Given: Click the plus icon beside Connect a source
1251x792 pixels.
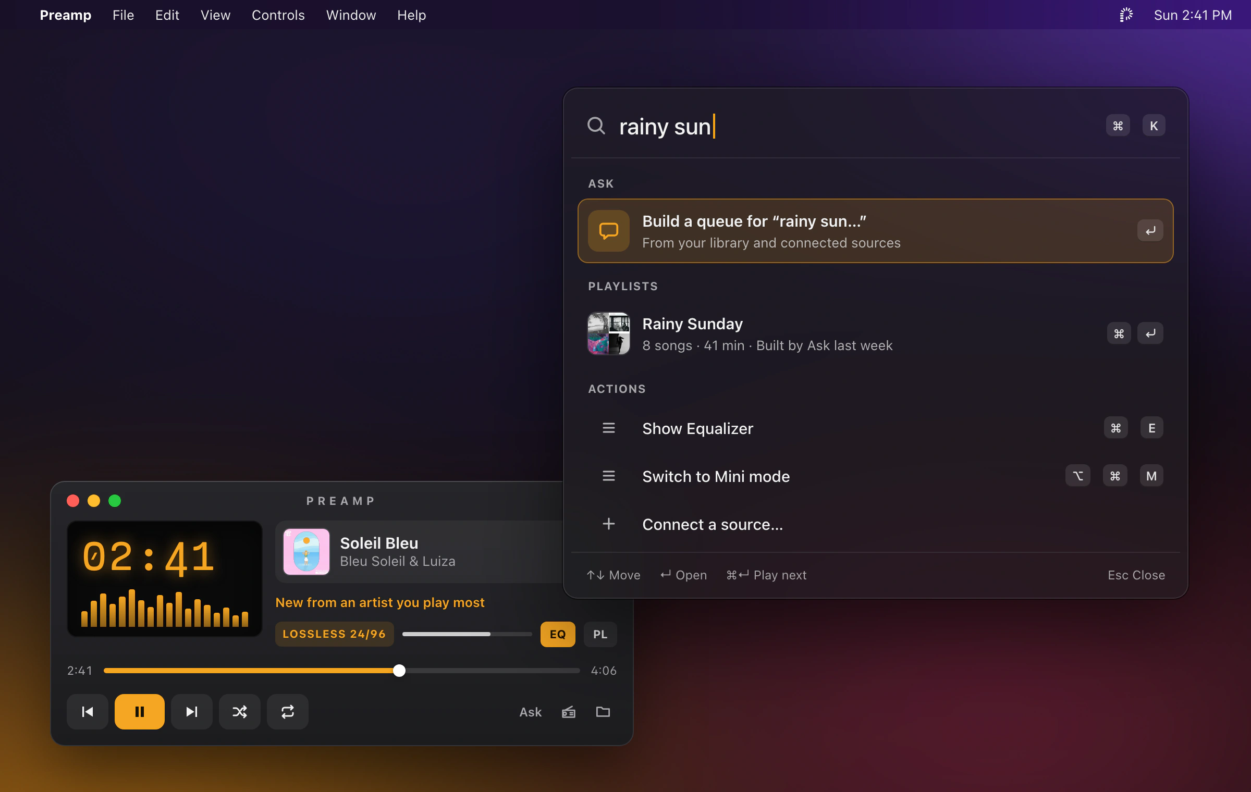Looking at the screenshot, I should click(x=609, y=524).
